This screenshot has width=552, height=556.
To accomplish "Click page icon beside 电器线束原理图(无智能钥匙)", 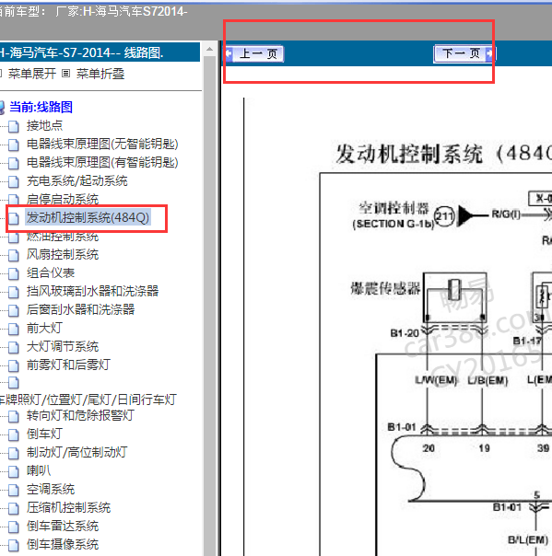I will [x=14, y=145].
